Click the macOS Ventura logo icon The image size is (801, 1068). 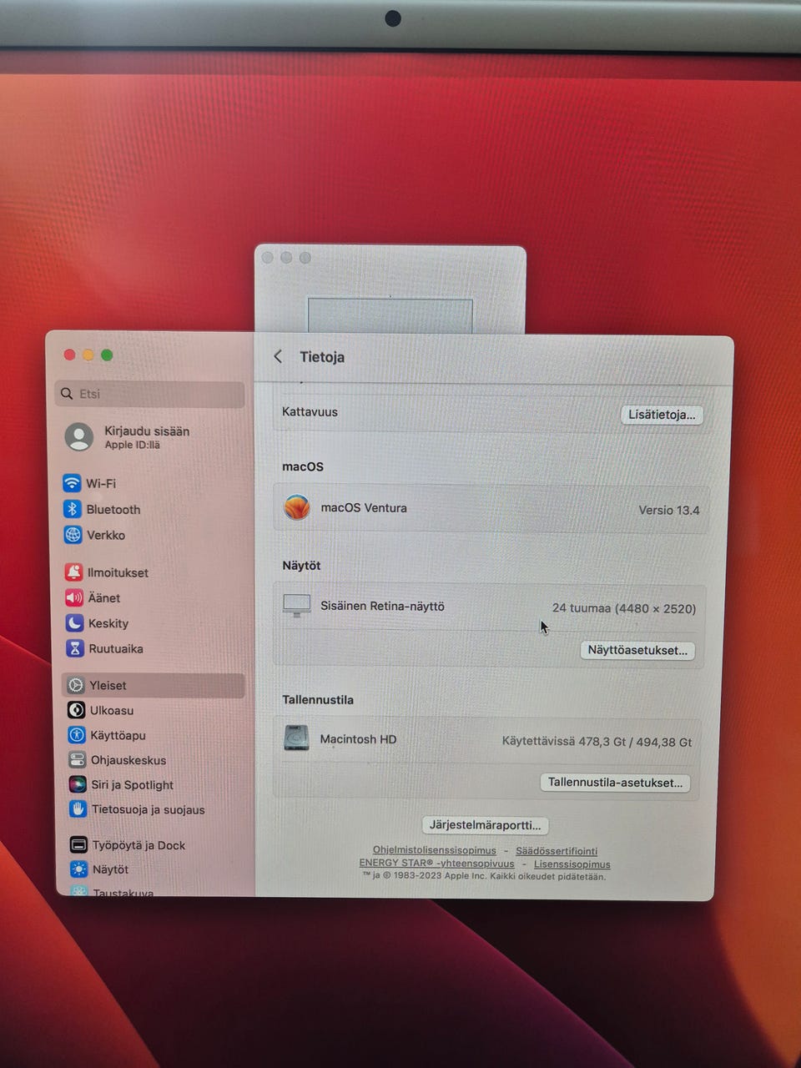coord(297,507)
